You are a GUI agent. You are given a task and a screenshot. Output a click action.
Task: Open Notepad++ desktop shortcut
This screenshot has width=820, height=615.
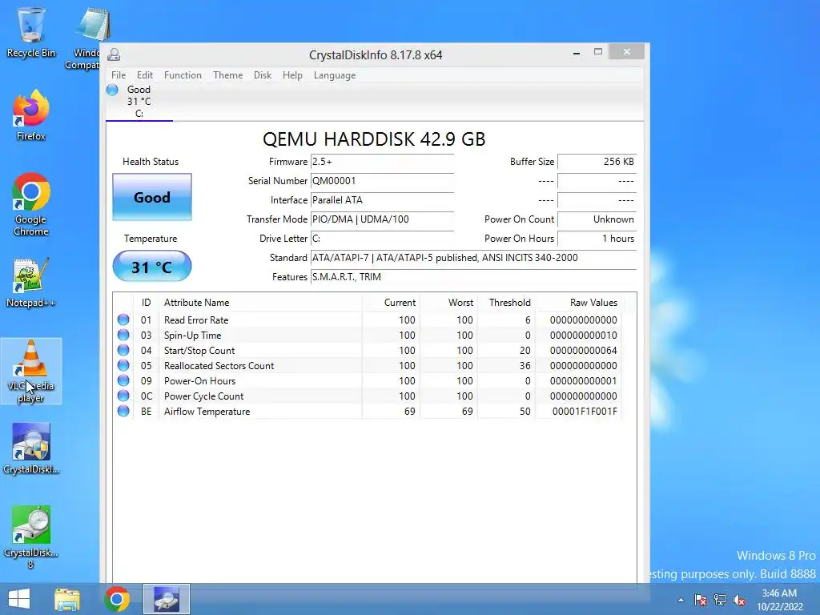pyautogui.click(x=31, y=283)
